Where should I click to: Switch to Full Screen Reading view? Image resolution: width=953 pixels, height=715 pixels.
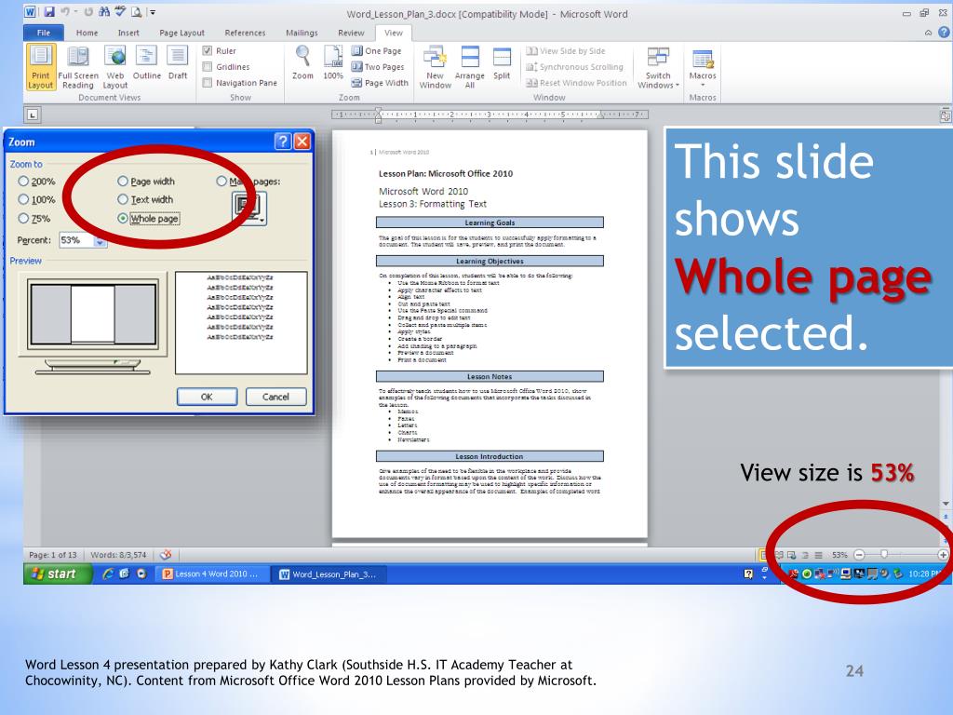tap(78, 67)
